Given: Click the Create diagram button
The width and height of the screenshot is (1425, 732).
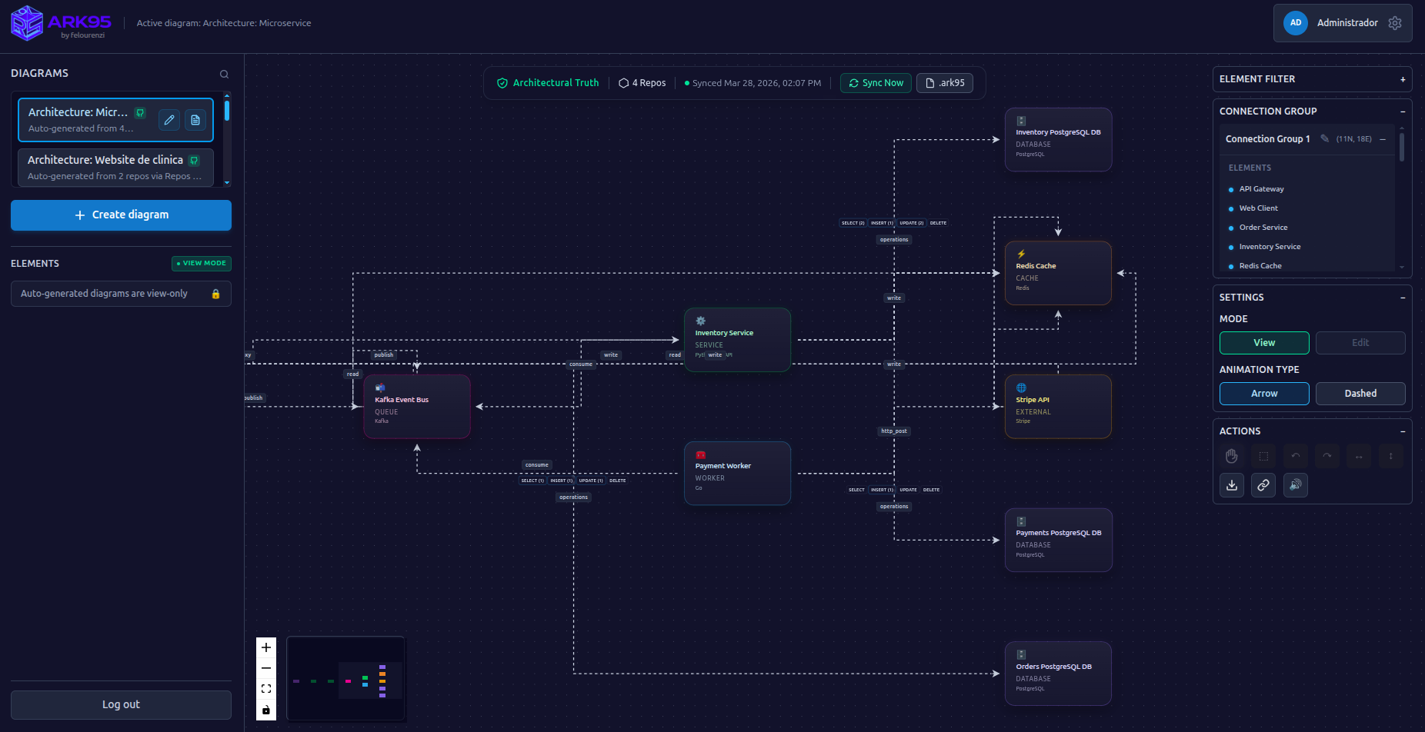Looking at the screenshot, I should (121, 215).
